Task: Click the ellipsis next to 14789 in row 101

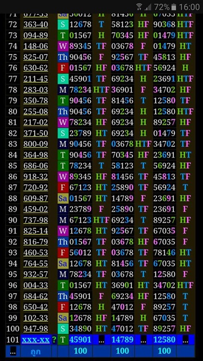Action: click(143, 340)
